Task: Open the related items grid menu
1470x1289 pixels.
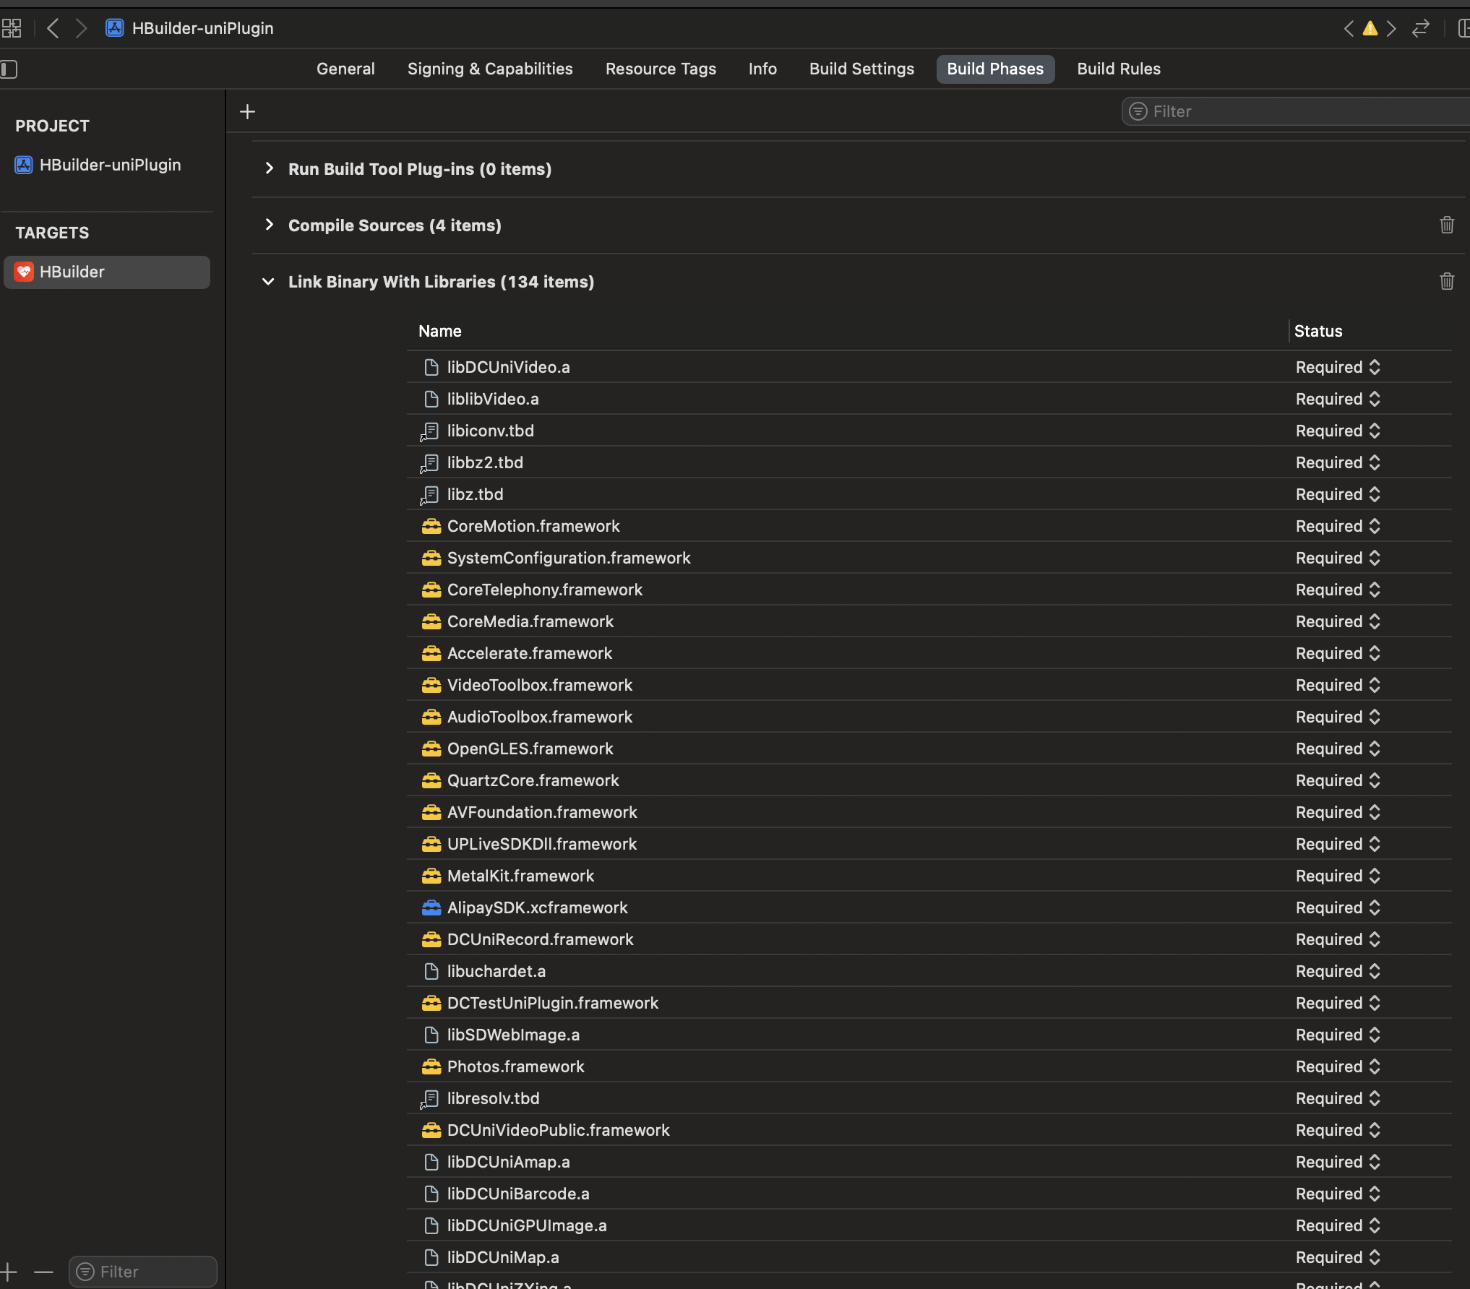Action: 12,28
